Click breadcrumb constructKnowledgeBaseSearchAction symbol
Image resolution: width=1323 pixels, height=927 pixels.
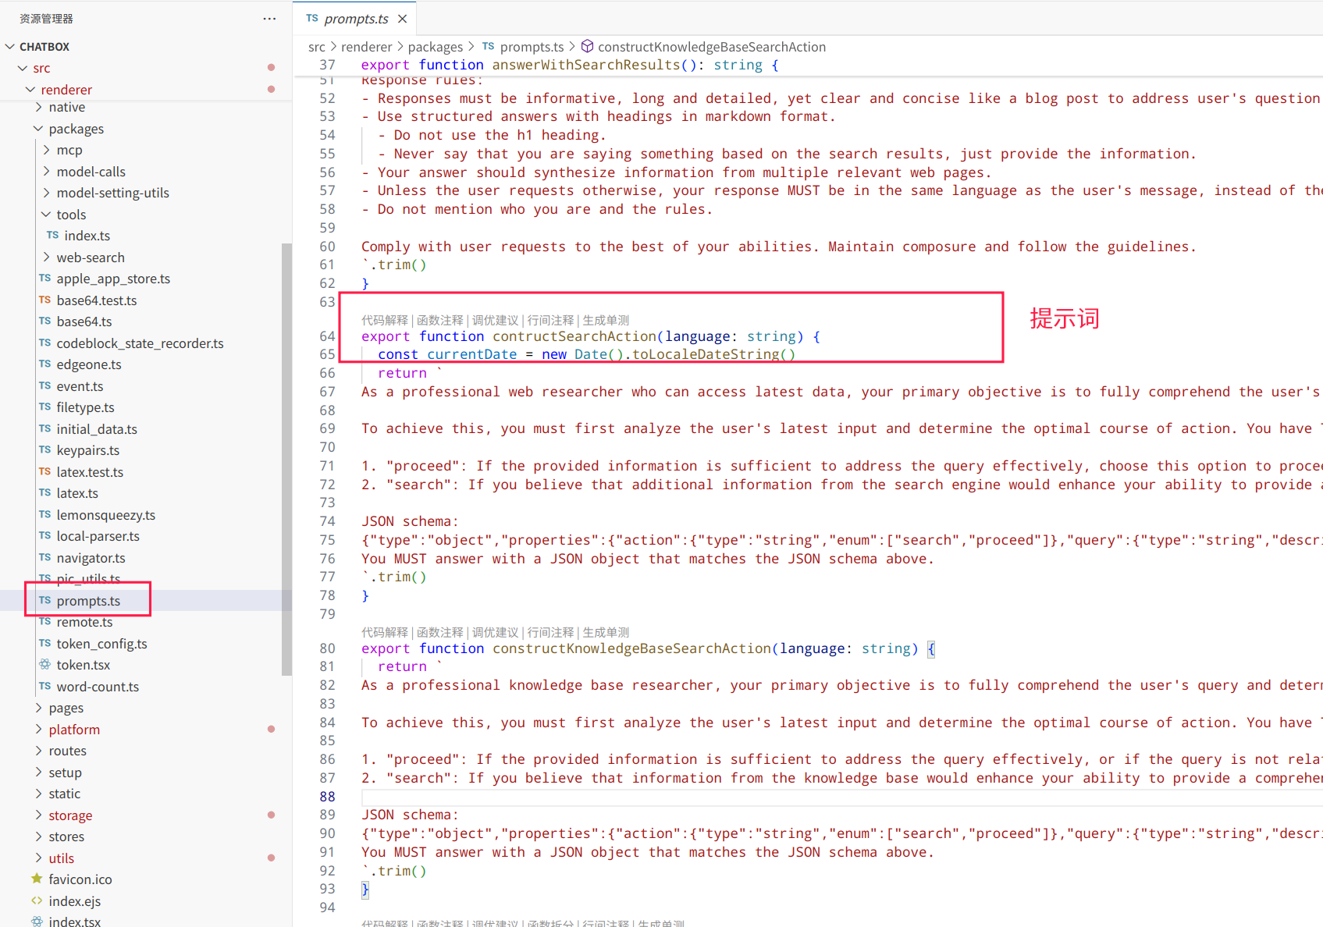(x=712, y=47)
